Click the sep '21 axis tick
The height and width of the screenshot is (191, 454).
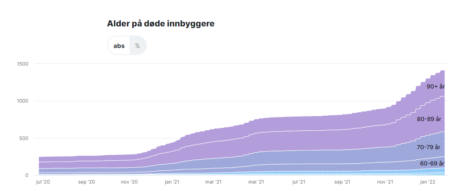click(342, 182)
